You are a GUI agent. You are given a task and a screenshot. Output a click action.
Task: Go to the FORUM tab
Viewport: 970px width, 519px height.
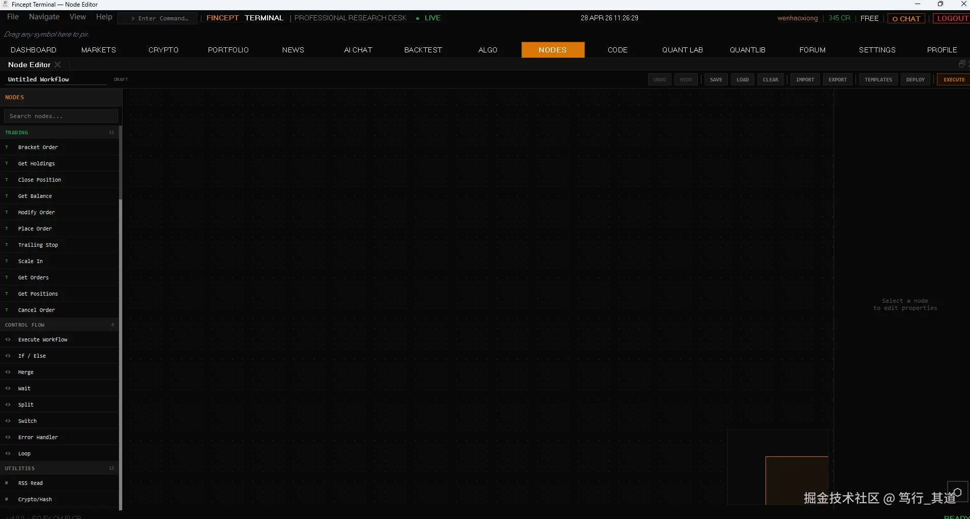(x=812, y=50)
